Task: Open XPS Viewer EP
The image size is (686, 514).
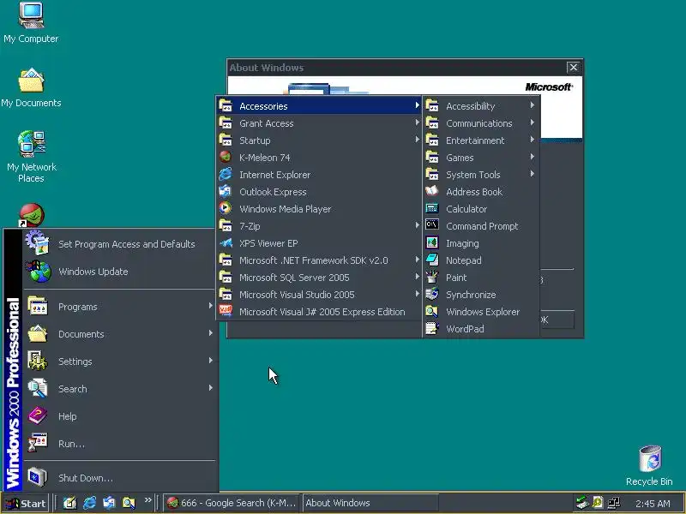Action: 319,243
